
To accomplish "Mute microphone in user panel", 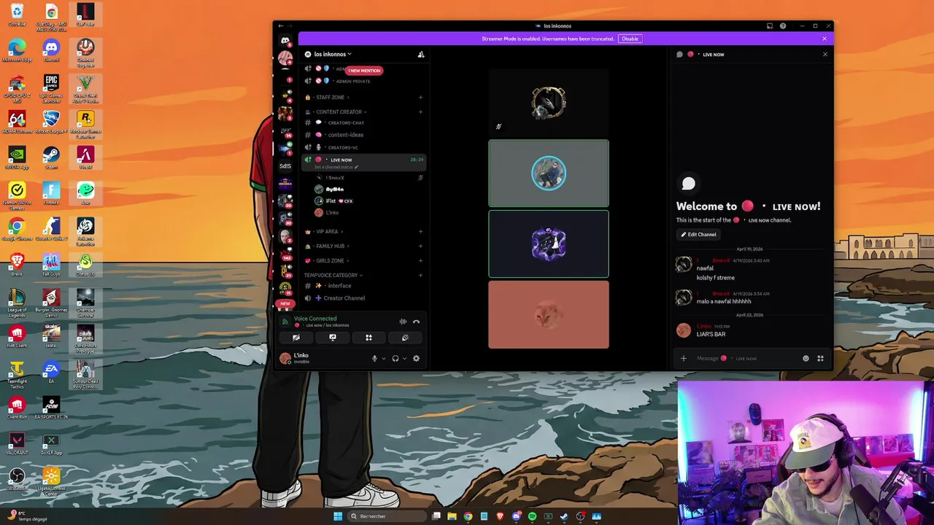I will [x=374, y=358].
